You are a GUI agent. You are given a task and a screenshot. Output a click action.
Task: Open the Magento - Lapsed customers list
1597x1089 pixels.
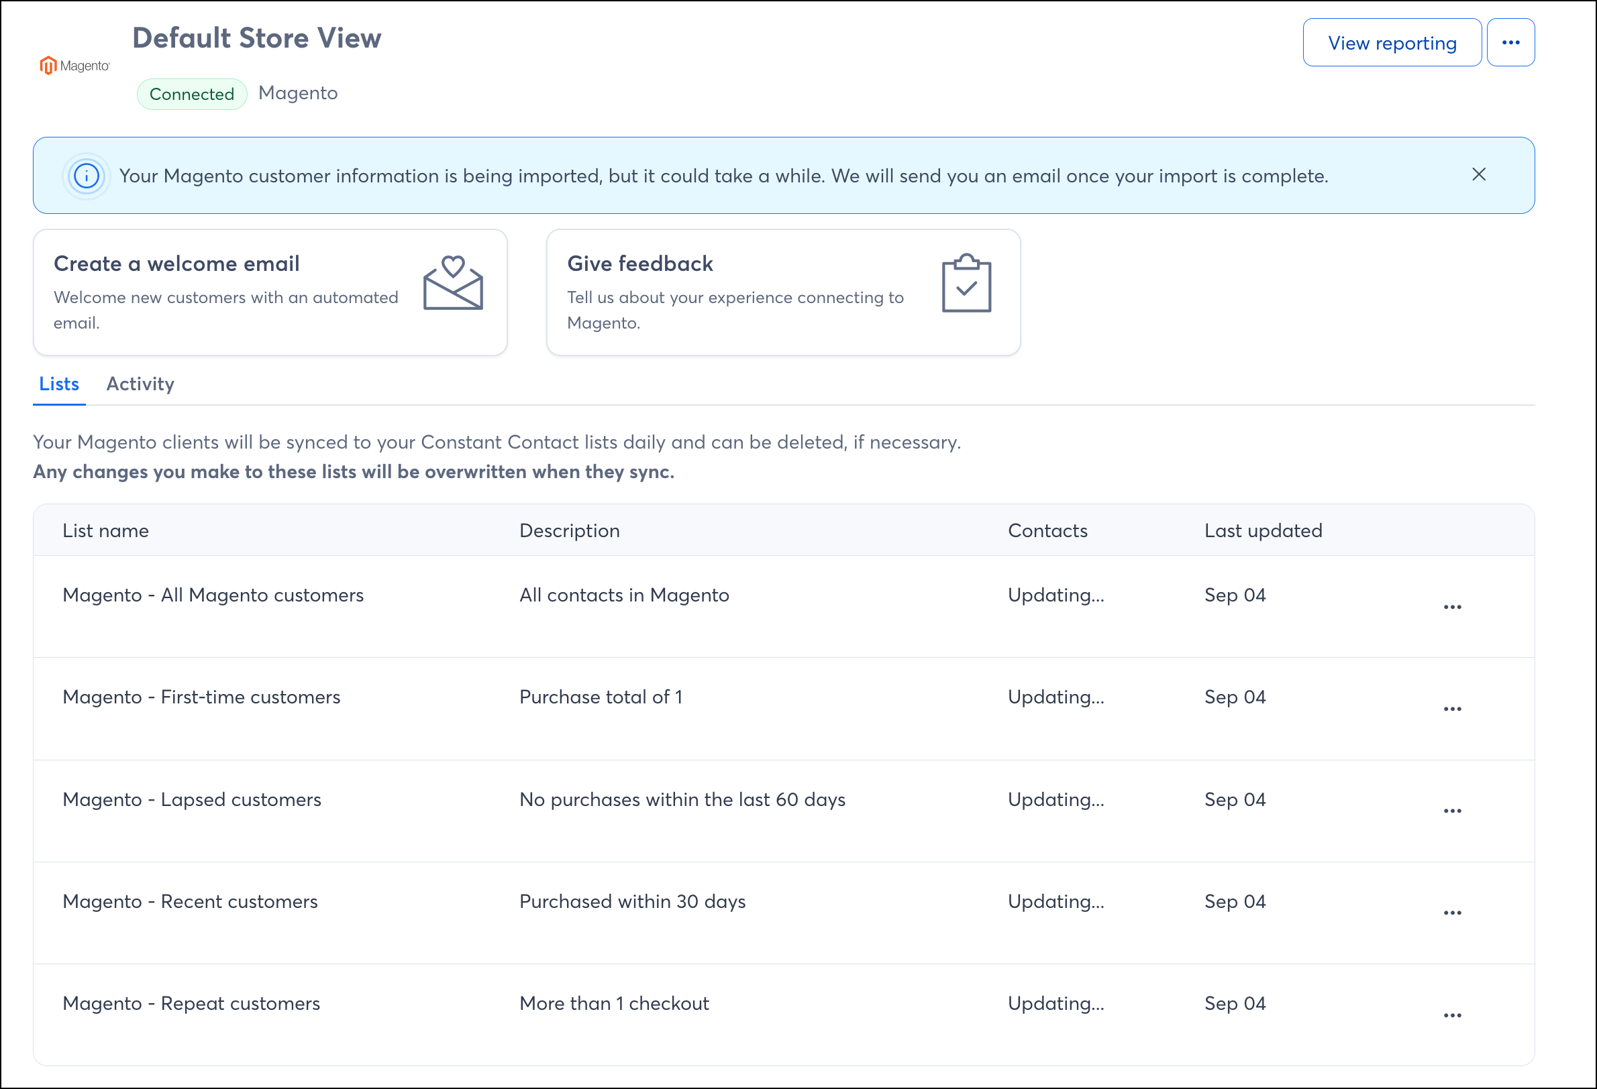(x=192, y=799)
